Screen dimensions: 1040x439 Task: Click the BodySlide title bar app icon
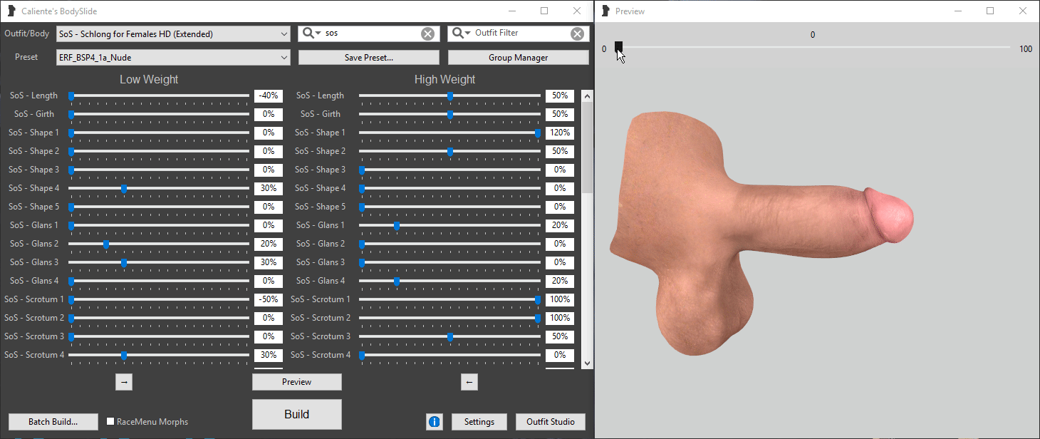[x=11, y=11]
